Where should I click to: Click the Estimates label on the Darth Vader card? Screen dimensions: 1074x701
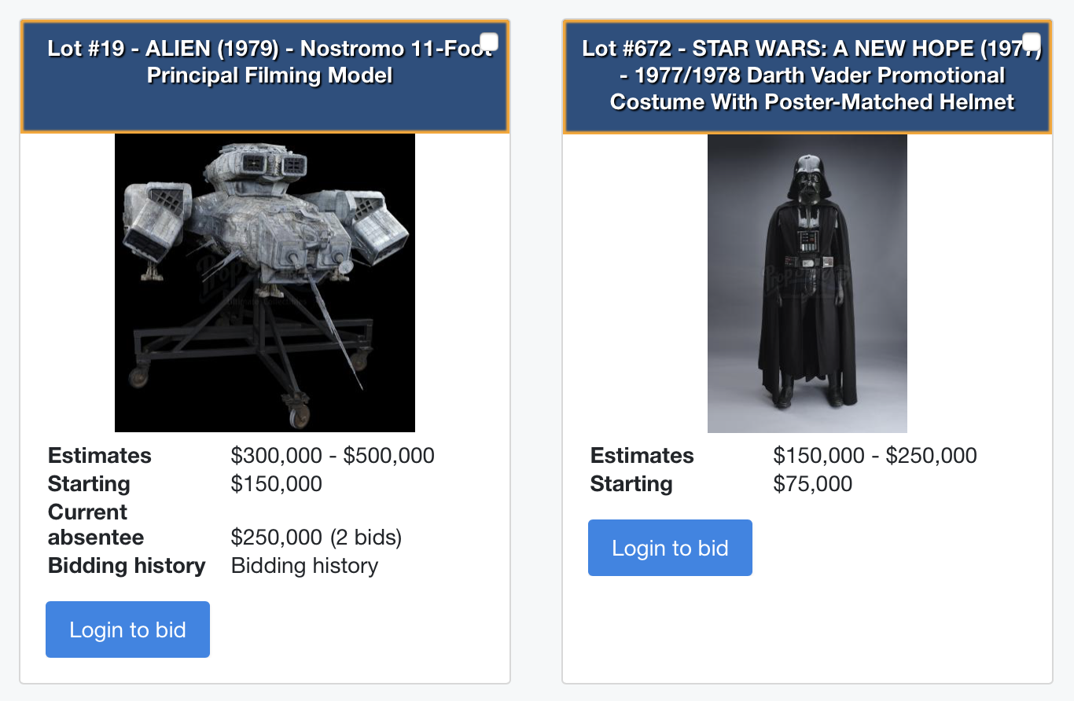coord(642,456)
